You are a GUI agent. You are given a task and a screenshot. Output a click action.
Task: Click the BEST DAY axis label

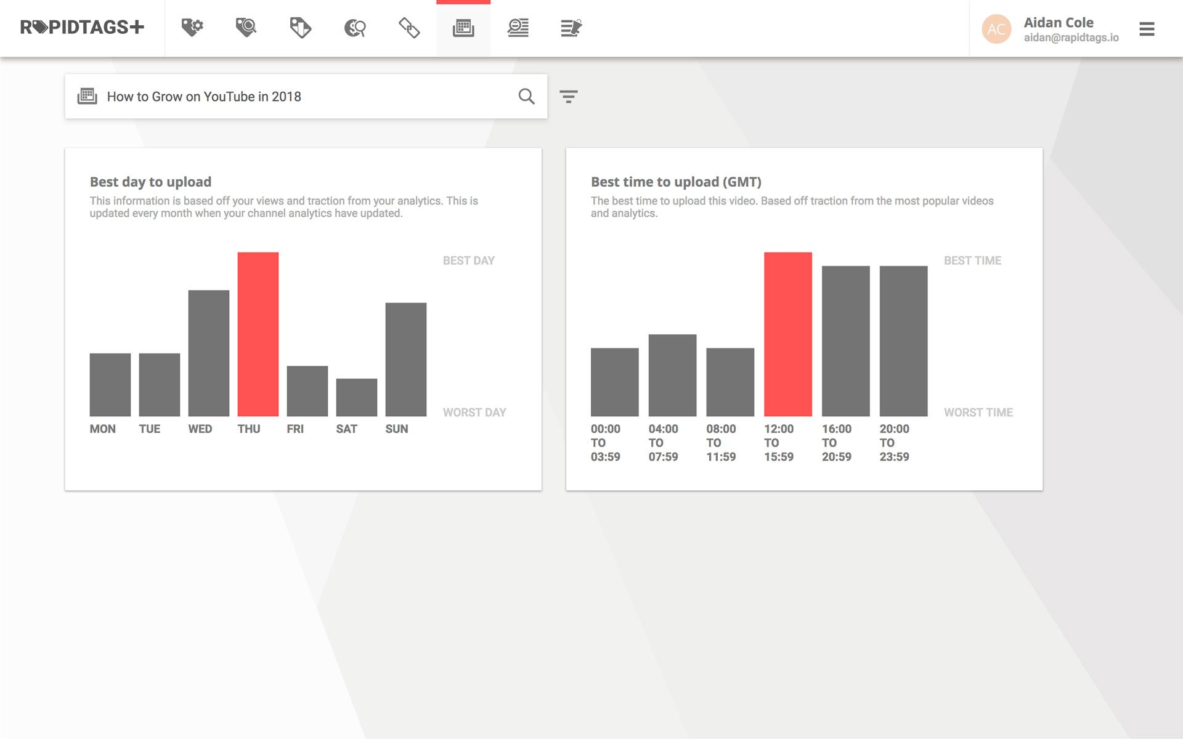[469, 260]
